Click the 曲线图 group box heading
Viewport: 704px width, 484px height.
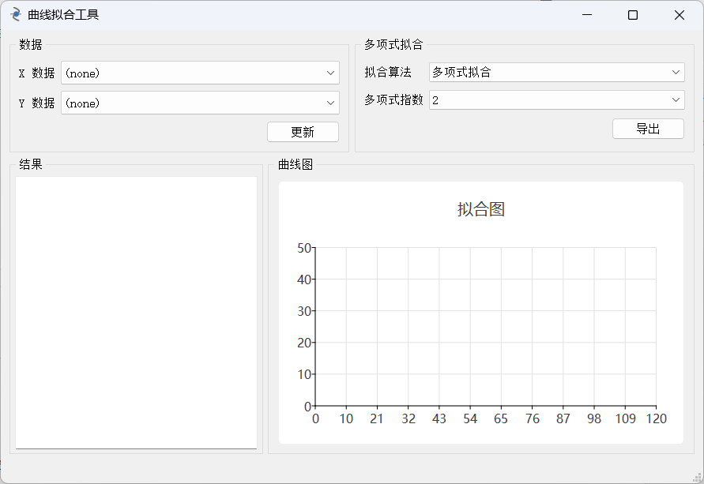point(296,164)
